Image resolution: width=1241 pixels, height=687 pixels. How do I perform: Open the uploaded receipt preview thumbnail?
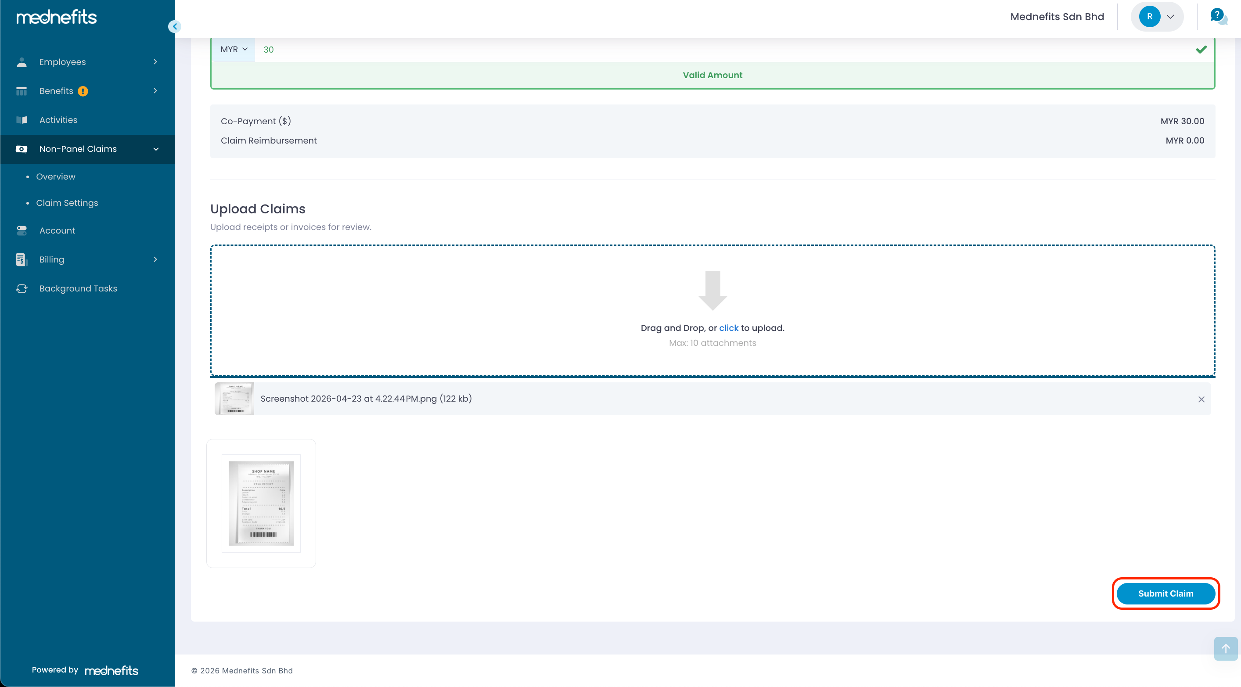(x=261, y=503)
